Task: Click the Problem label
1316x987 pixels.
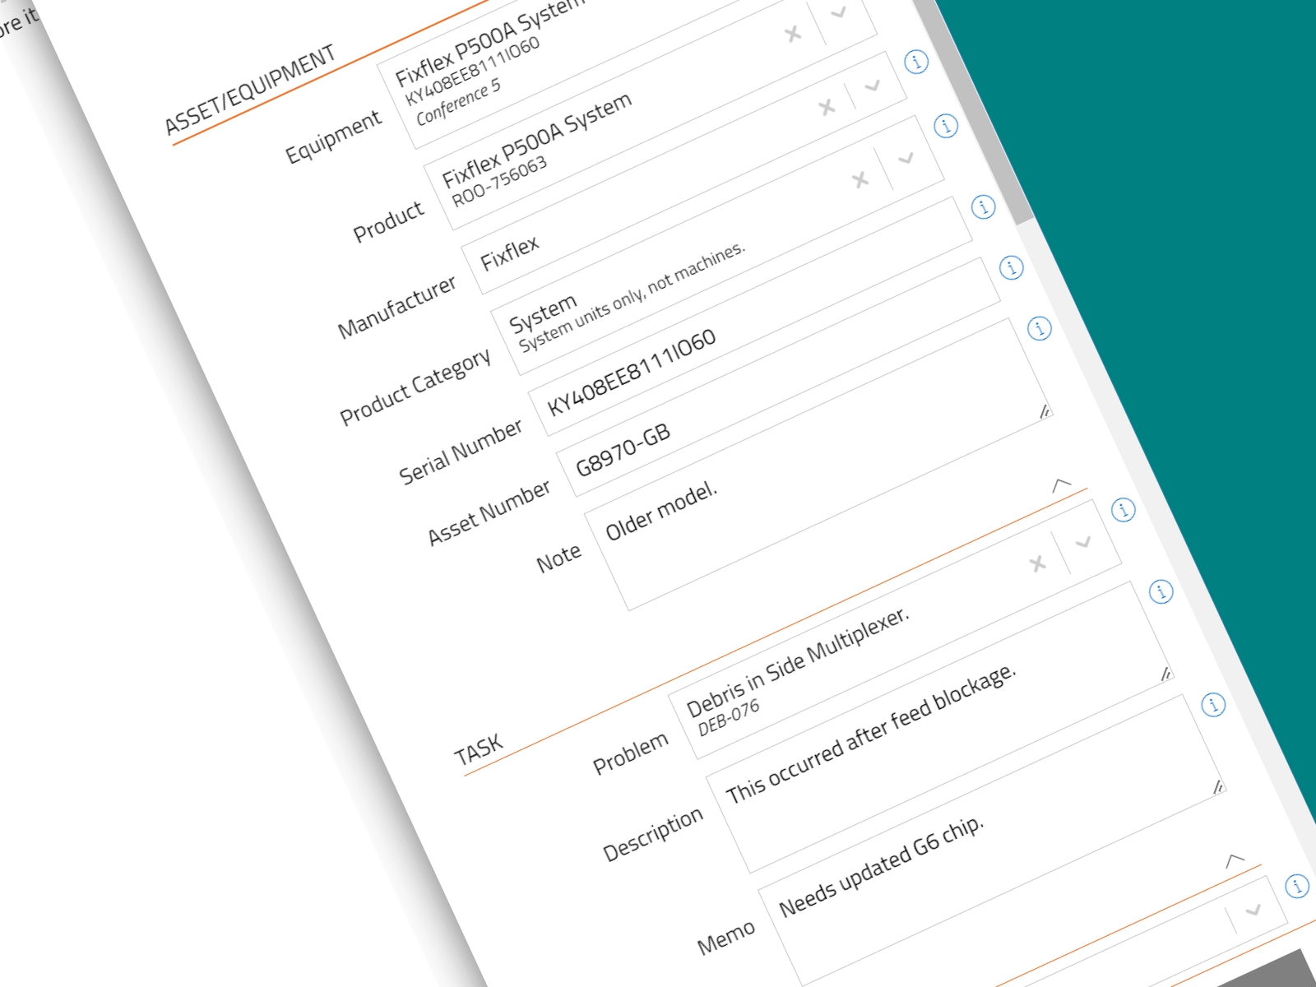Action: coord(630,753)
